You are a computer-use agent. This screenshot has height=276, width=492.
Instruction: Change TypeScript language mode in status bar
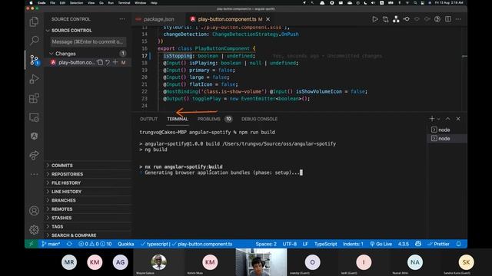point(326,244)
